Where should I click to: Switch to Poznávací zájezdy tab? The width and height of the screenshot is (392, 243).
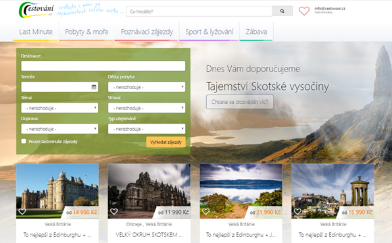(147, 32)
